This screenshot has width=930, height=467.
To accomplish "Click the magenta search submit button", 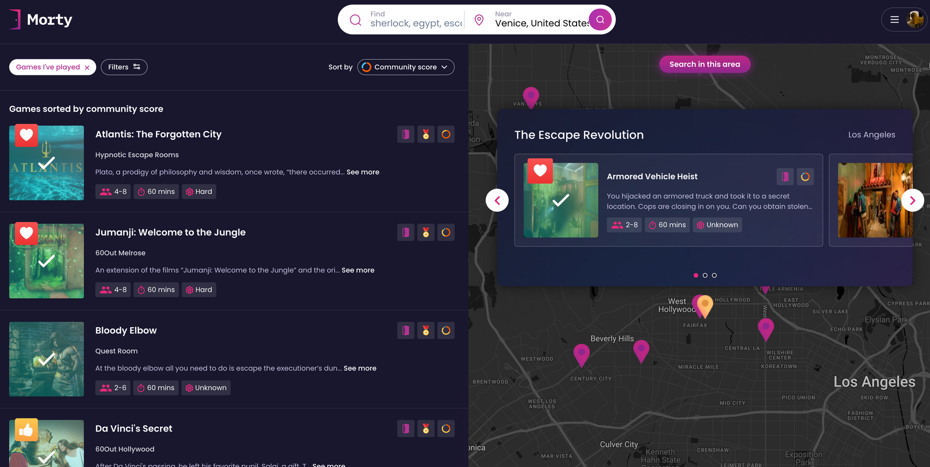I will [x=600, y=20].
